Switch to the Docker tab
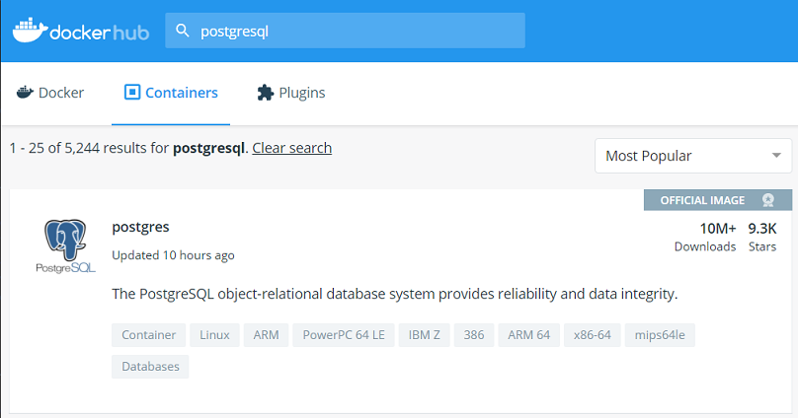 49,93
